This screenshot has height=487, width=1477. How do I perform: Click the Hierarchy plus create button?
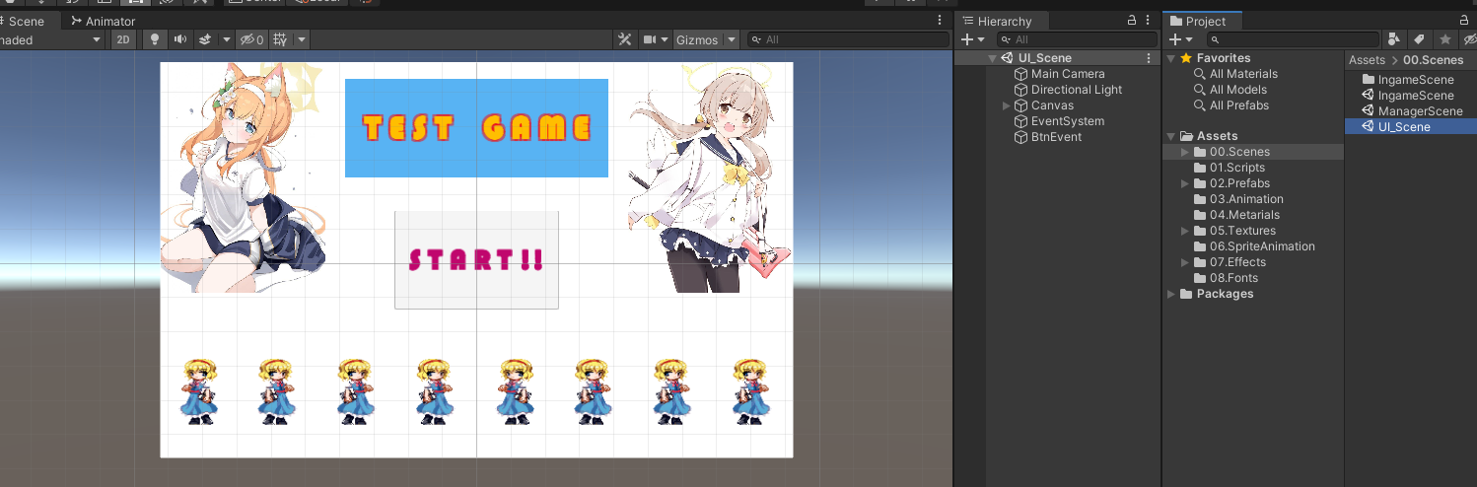[x=972, y=39]
